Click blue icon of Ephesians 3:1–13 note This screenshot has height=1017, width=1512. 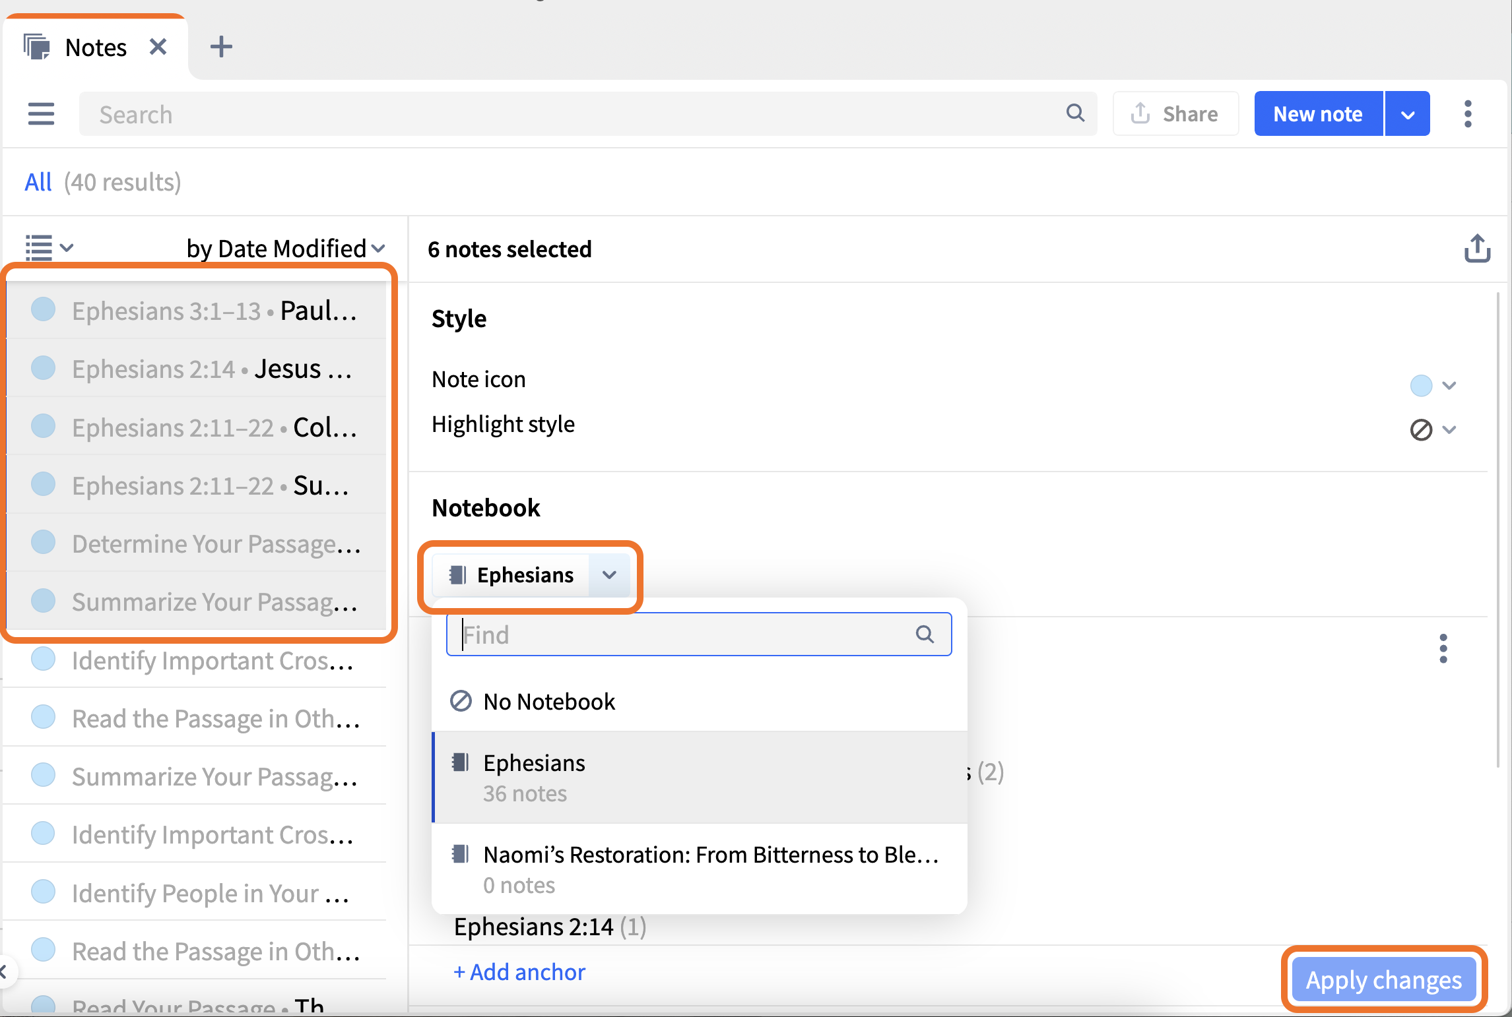[x=44, y=309]
